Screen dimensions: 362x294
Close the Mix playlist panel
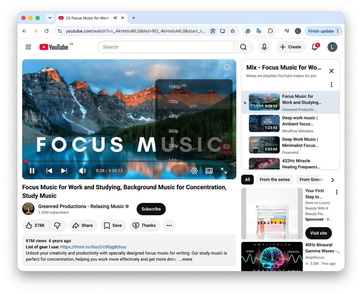pos(331,71)
